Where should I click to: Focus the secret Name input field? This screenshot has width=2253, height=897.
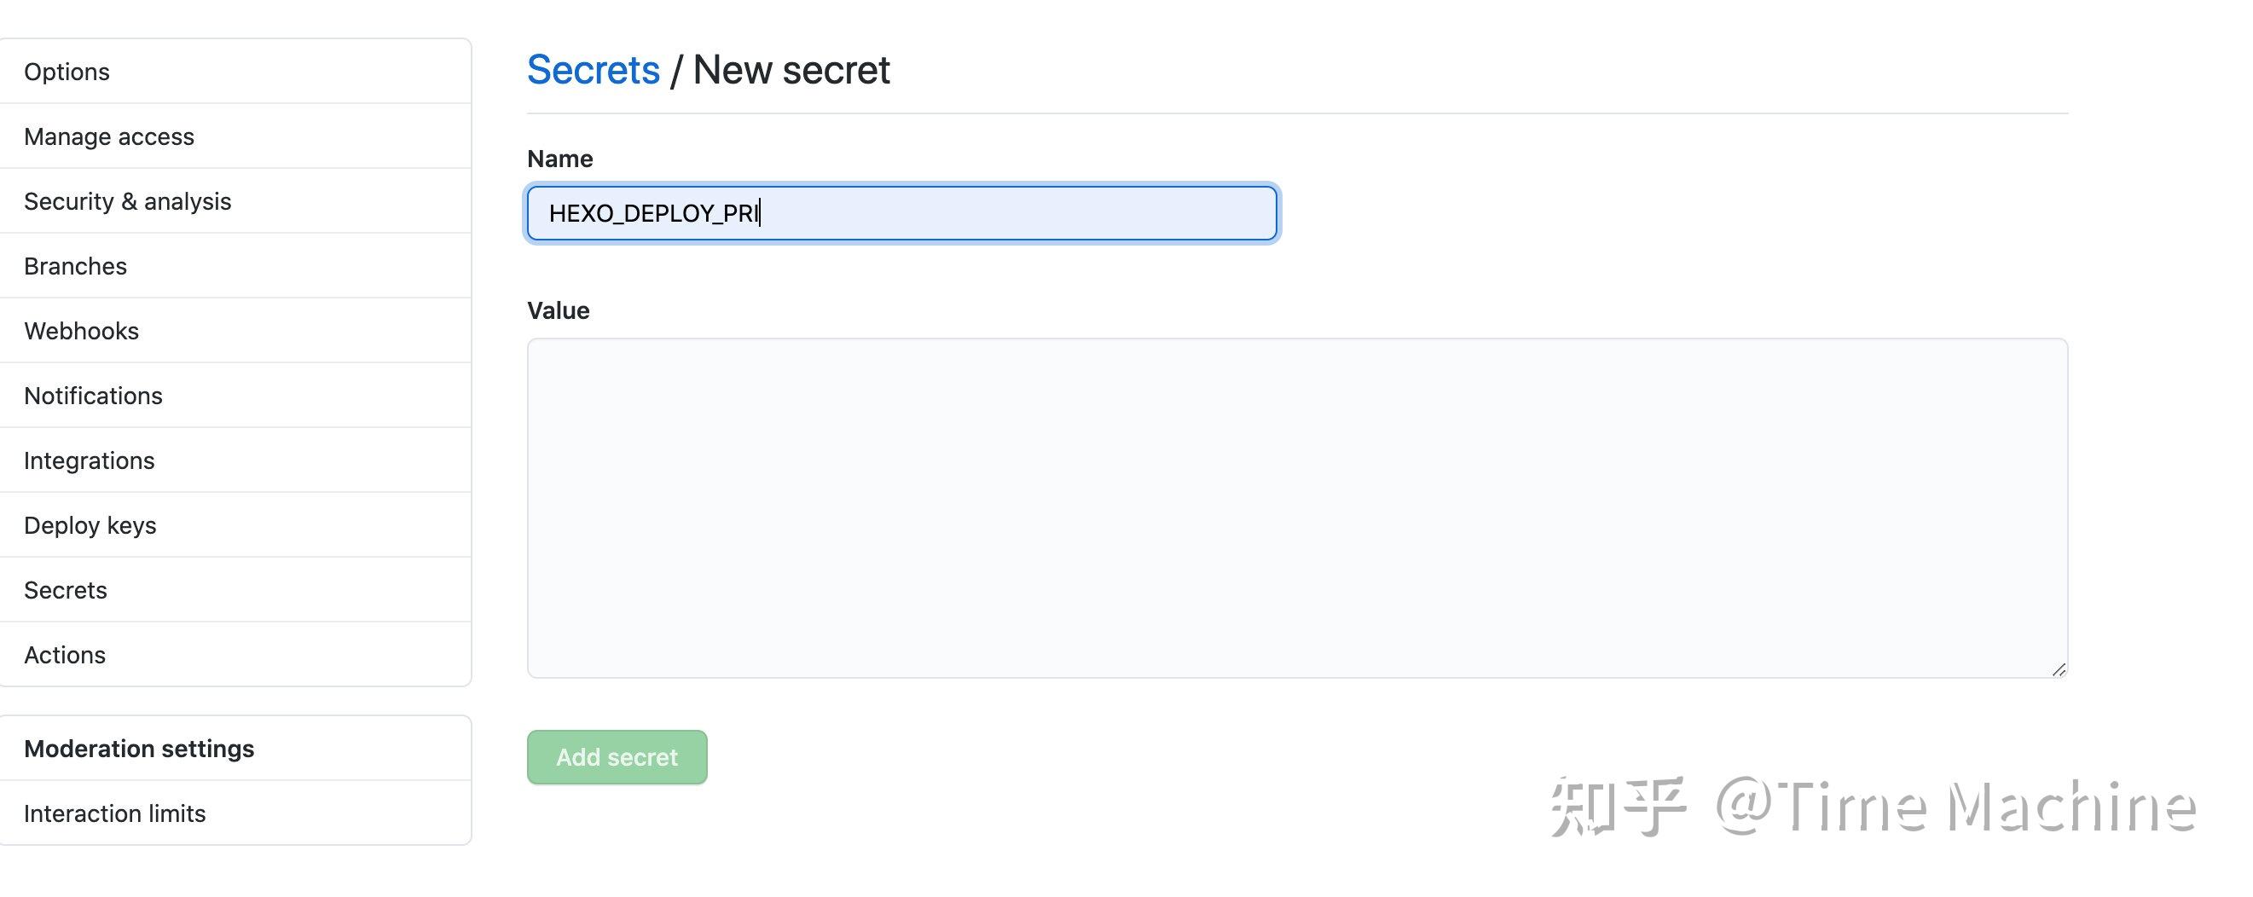tap(901, 212)
